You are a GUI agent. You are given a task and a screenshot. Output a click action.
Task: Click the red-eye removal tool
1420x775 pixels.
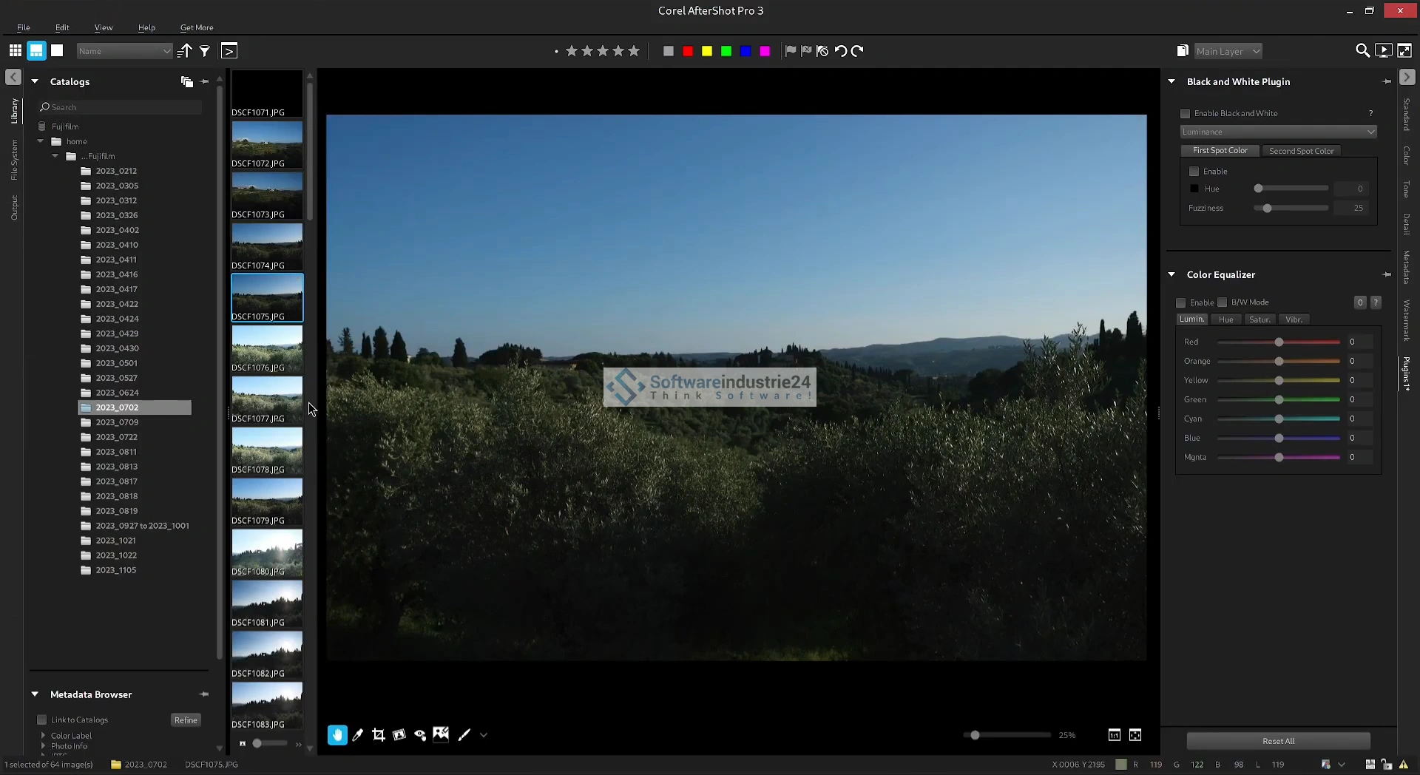click(420, 734)
